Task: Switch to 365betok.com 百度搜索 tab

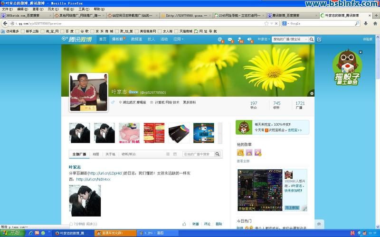Action: (27, 16)
